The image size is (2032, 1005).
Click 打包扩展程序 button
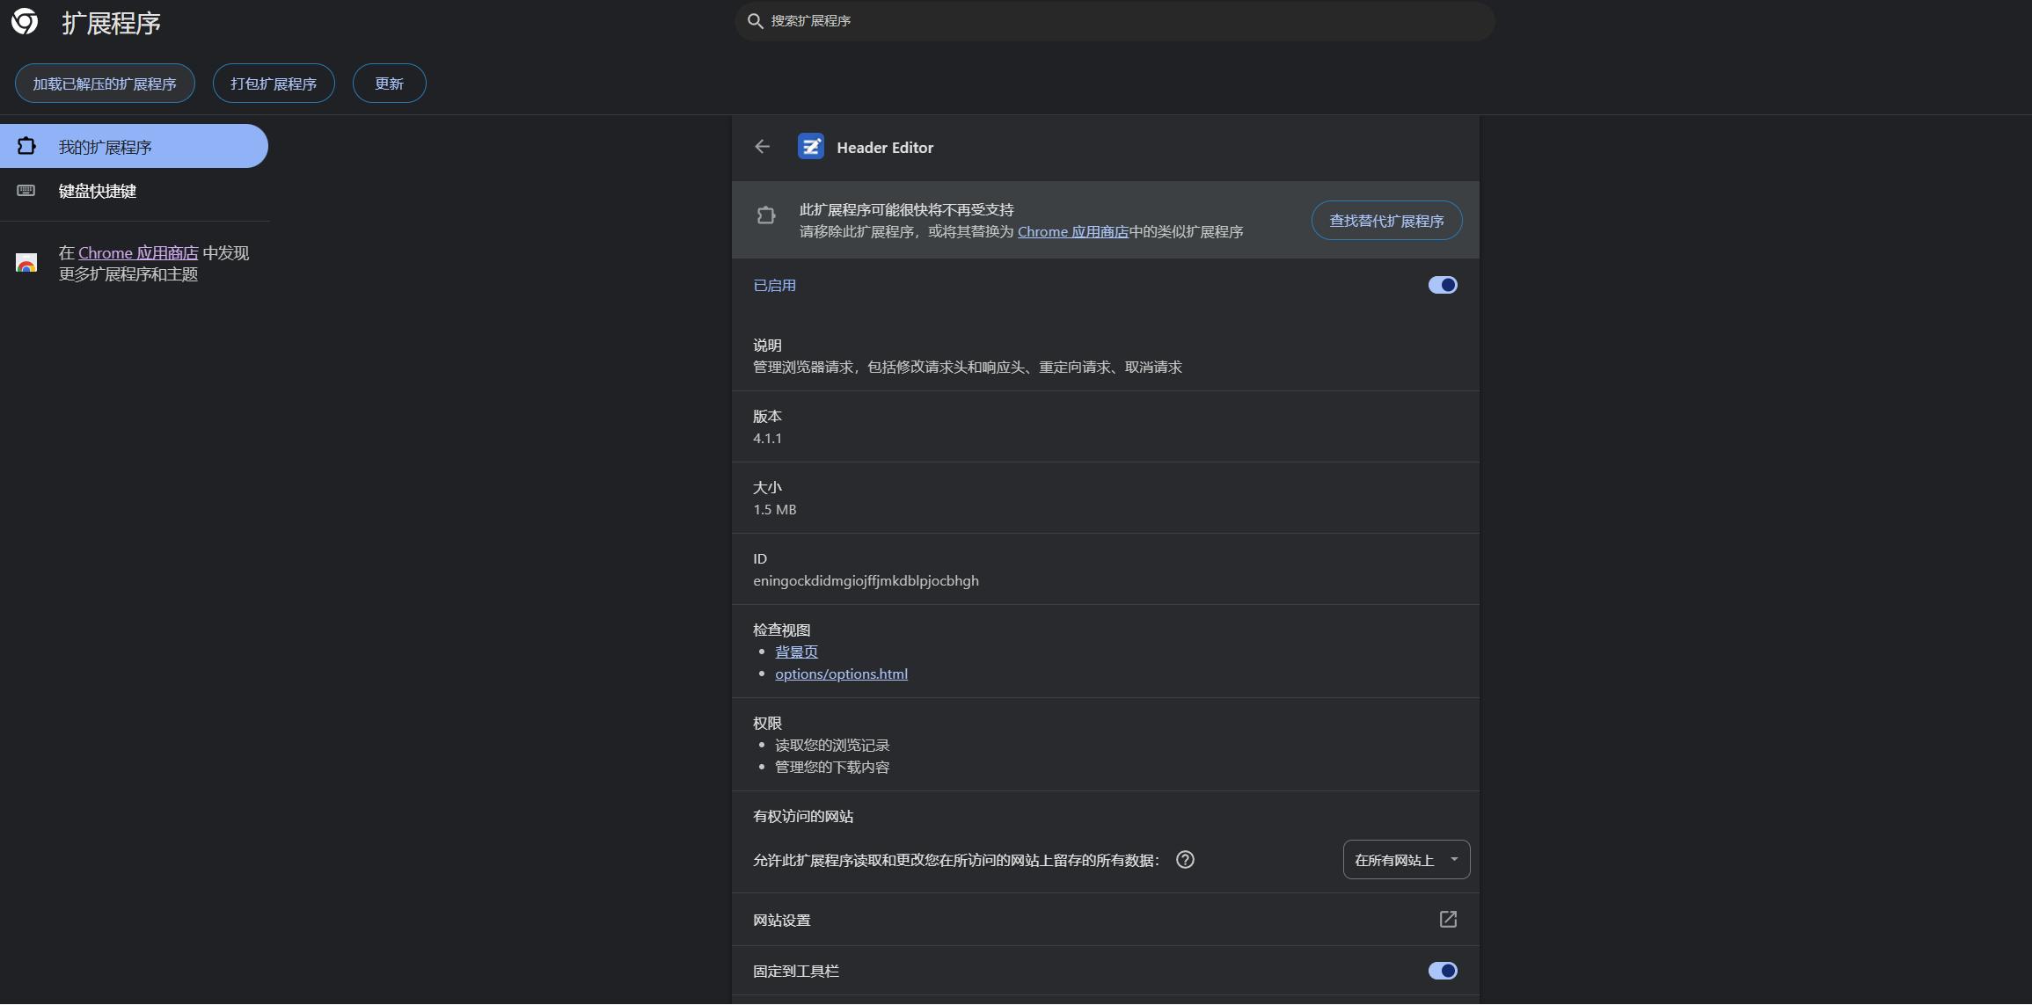274,84
